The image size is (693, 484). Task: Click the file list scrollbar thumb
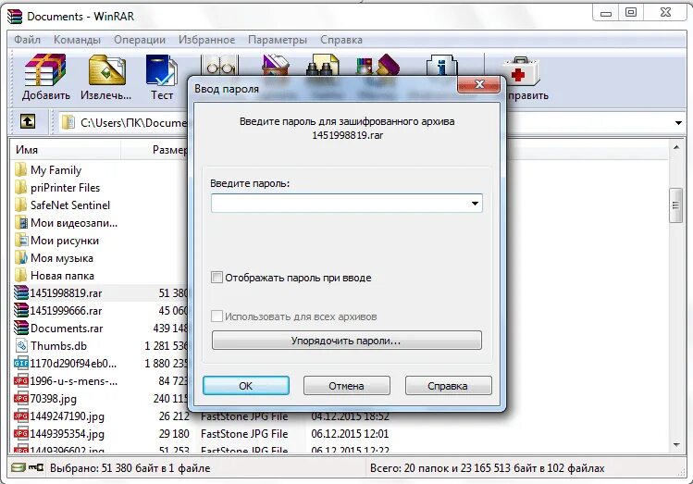[675, 205]
